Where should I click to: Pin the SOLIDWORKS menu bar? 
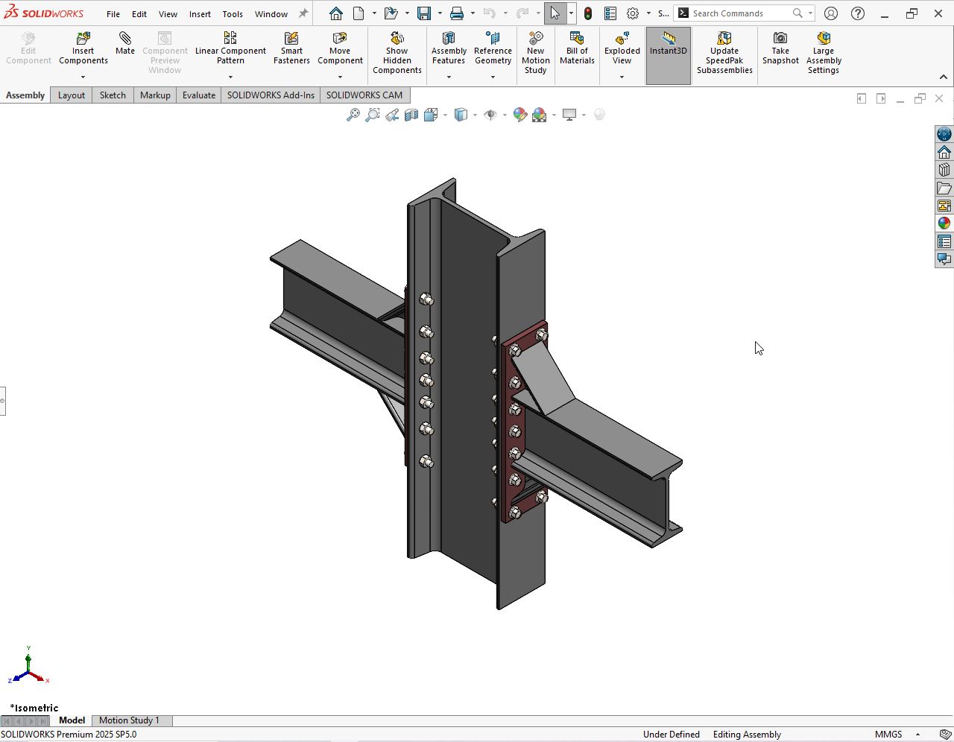coord(303,13)
